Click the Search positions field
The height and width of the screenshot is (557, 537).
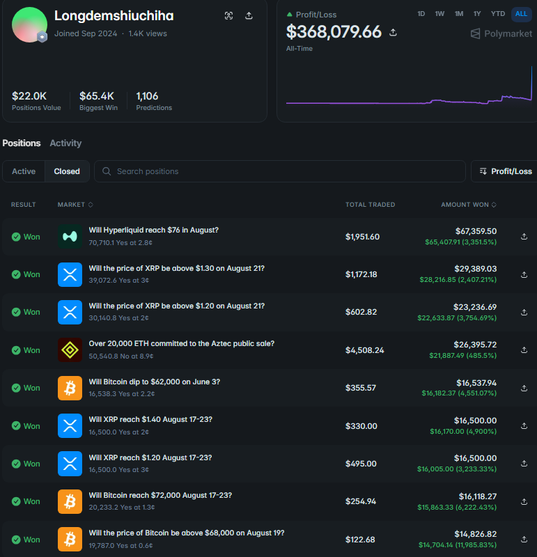coord(280,171)
